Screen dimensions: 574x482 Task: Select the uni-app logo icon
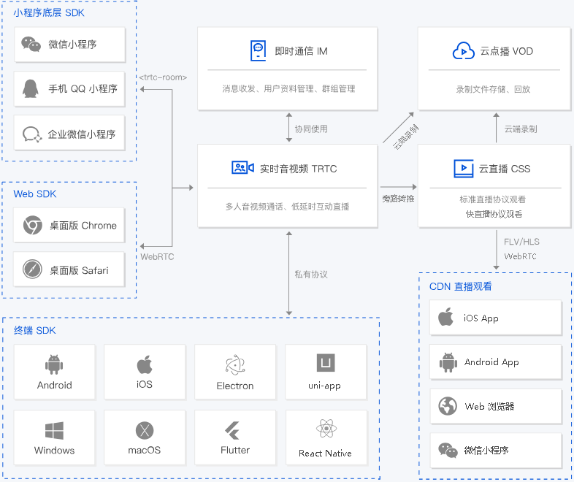326,364
